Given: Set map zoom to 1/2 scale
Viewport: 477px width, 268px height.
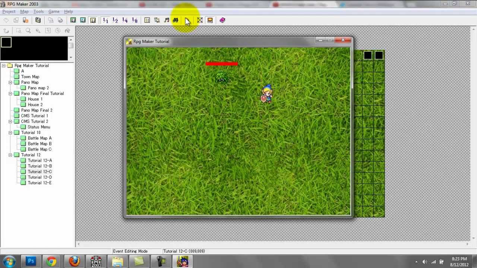Looking at the screenshot, I should click(115, 20).
